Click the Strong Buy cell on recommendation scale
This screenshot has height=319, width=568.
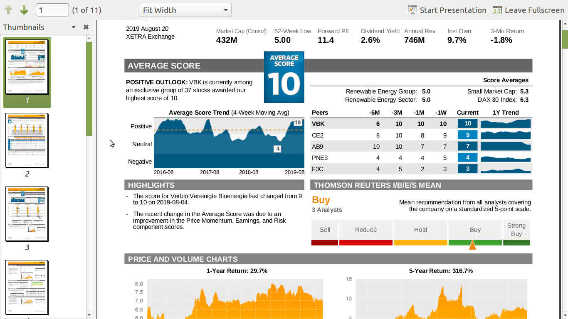click(x=516, y=230)
